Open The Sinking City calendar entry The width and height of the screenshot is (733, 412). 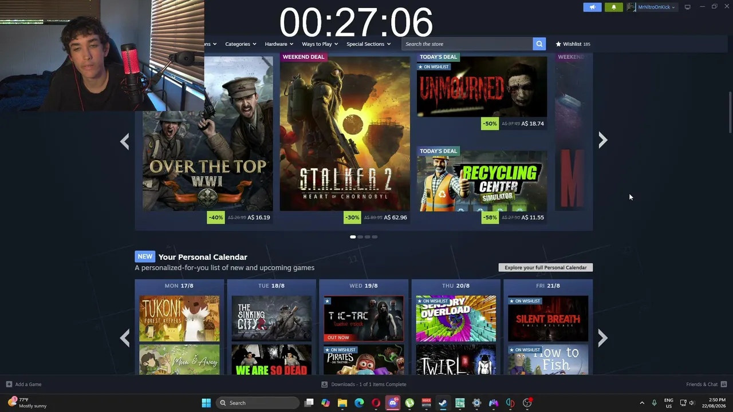(271, 318)
